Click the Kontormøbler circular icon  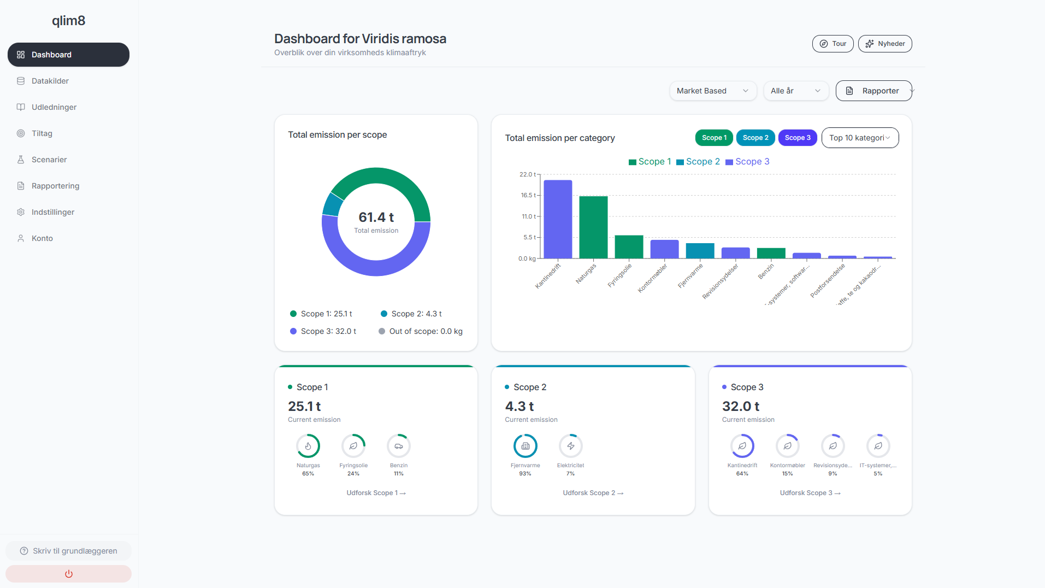click(x=787, y=446)
